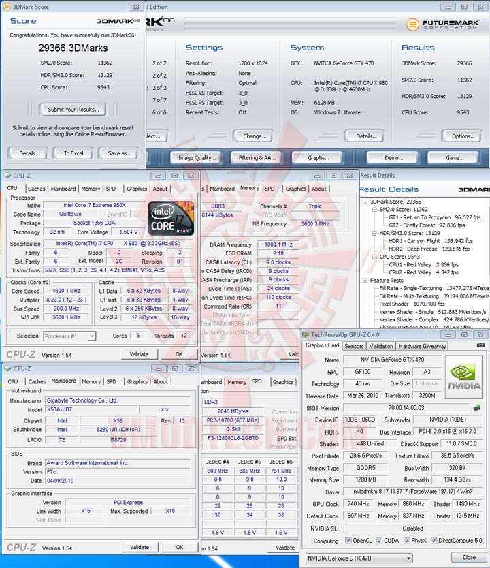Click the BIOS Version field 70.00.1A.00.03

pyautogui.click(x=406, y=408)
